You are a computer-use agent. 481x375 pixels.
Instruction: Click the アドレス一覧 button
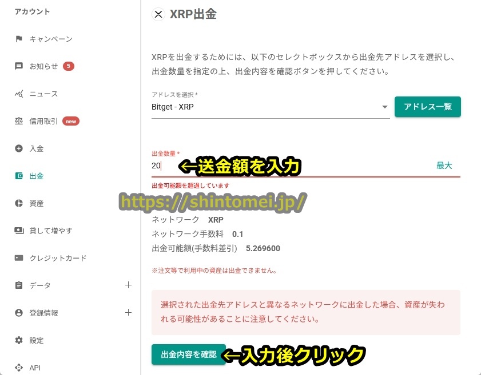pos(428,107)
